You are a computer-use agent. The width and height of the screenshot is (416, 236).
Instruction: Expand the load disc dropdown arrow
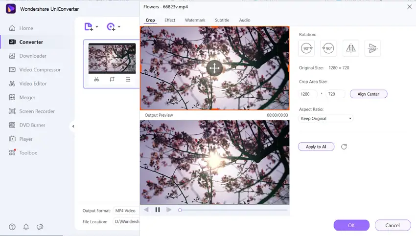[x=119, y=26]
